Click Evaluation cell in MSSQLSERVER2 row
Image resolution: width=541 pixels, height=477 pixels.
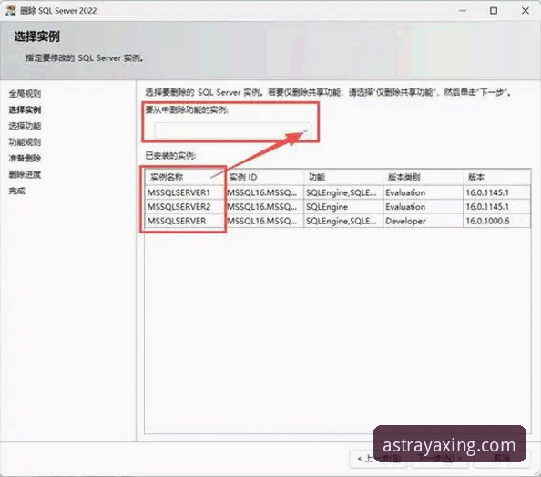423,206
